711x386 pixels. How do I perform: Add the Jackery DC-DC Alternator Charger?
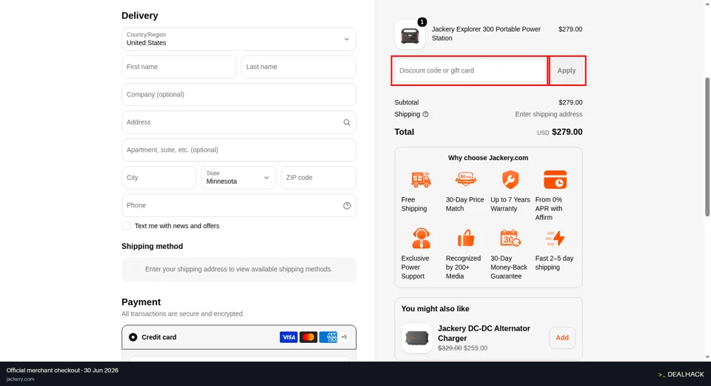[x=562, y=338]
